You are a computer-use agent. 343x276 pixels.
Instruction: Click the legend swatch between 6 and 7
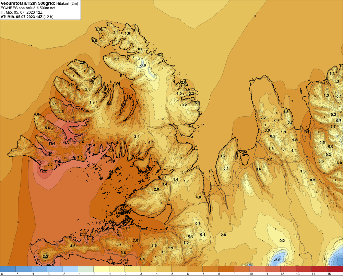pyautogui.click(x=195, y=269)
